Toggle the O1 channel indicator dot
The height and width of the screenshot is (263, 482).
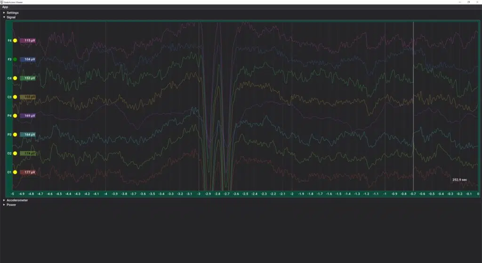(15, 172)
